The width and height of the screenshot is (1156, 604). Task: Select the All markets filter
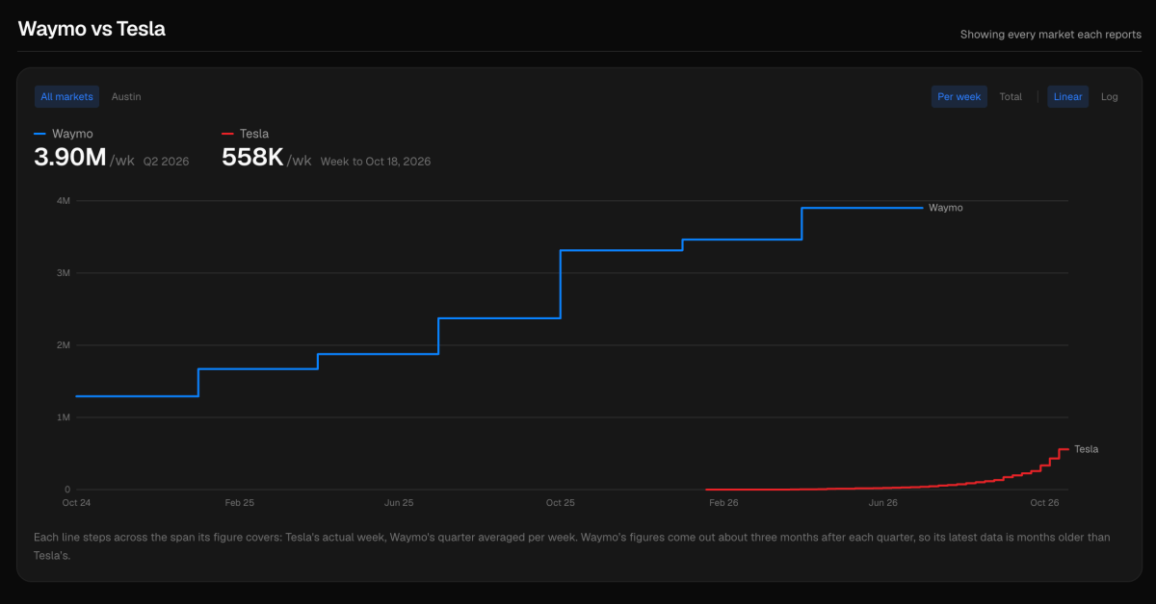pos(67,96)
